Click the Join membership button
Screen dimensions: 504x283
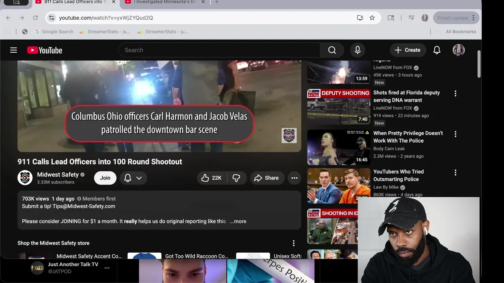pos(105,178)
